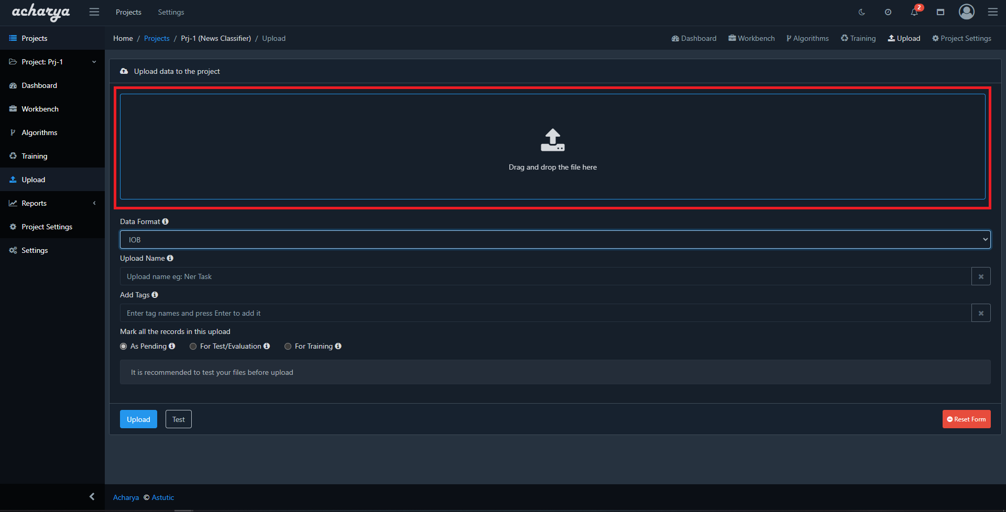Open notifications via the bell icon
Viewport: 1006px width, 512px height.
914,12
